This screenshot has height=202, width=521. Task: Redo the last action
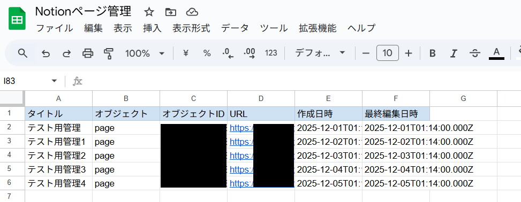click(67, 53)
